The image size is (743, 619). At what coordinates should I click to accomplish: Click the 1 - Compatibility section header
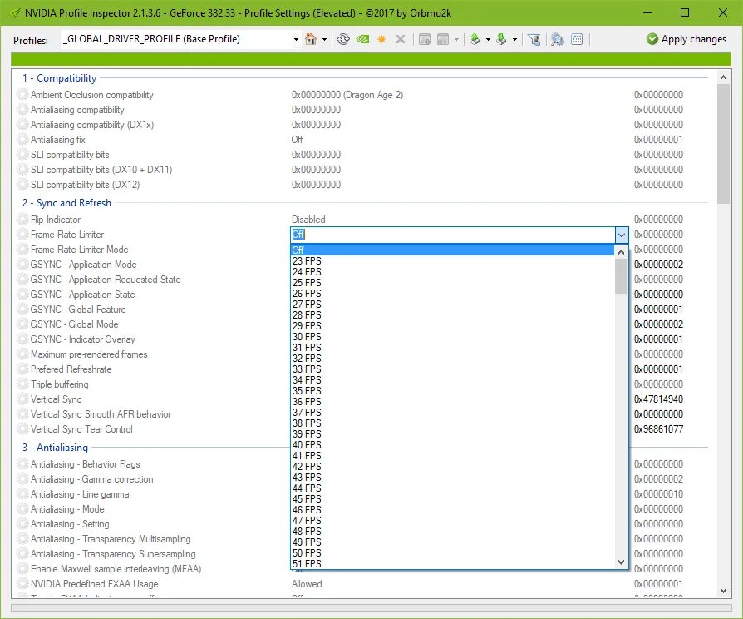[x=59, y=77]
